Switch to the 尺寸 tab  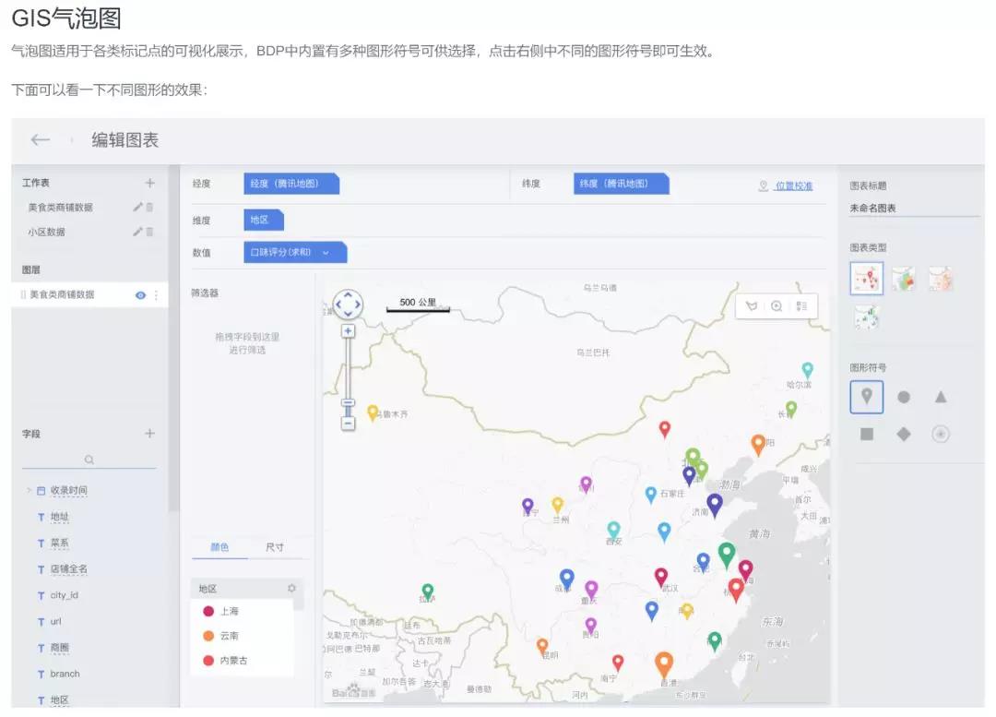[275, 547]
